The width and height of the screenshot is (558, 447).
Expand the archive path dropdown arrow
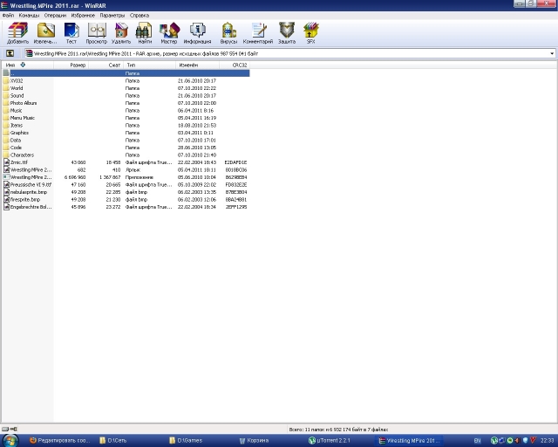[552, 53]
